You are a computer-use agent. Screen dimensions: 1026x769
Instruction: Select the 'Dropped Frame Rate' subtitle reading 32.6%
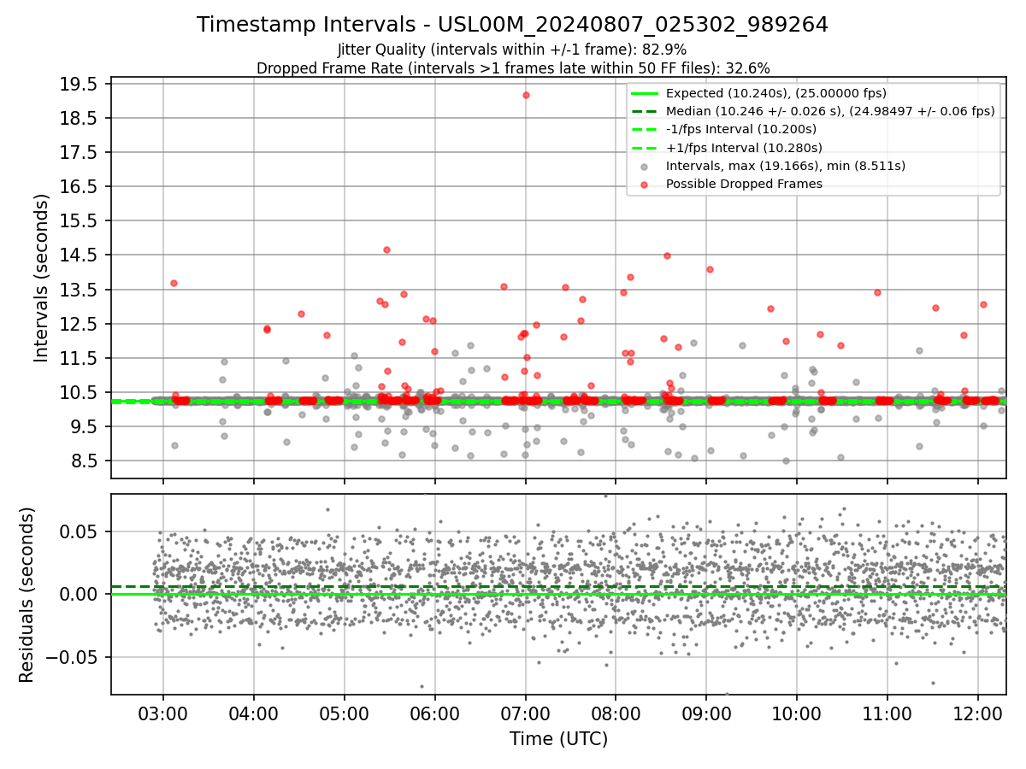coord(513,68)
